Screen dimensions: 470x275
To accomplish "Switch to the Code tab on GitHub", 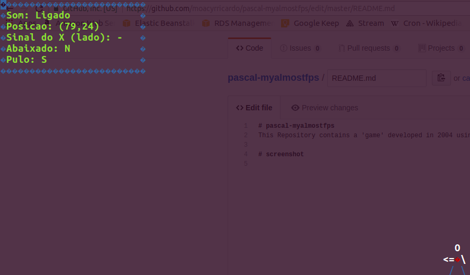I will point(249,48).
